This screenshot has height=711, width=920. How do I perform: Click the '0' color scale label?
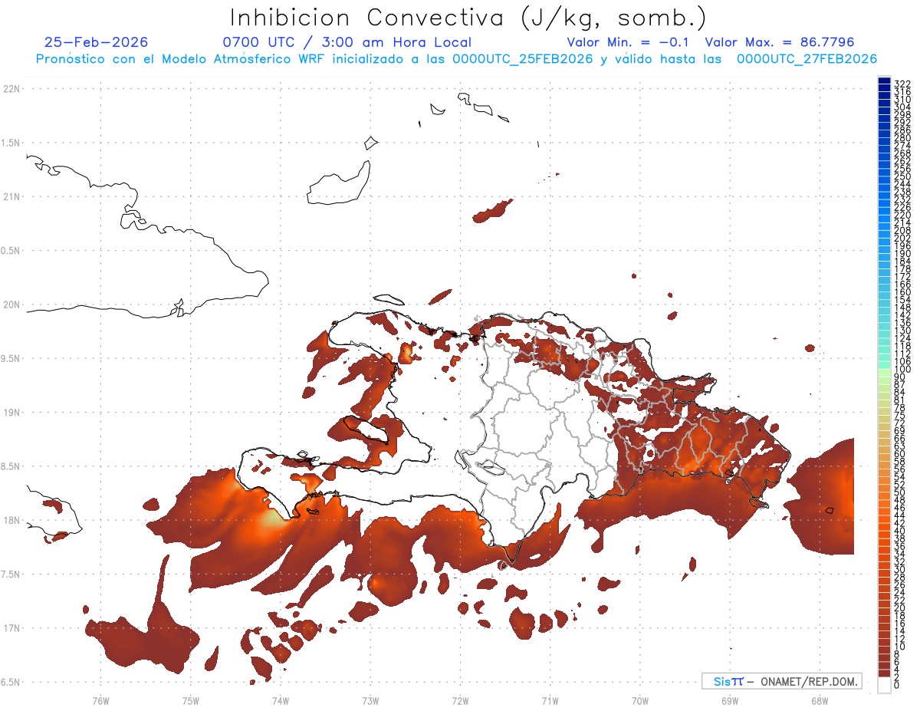897,686
